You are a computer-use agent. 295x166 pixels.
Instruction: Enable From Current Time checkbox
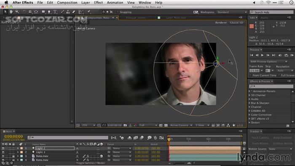click(250, 75)
